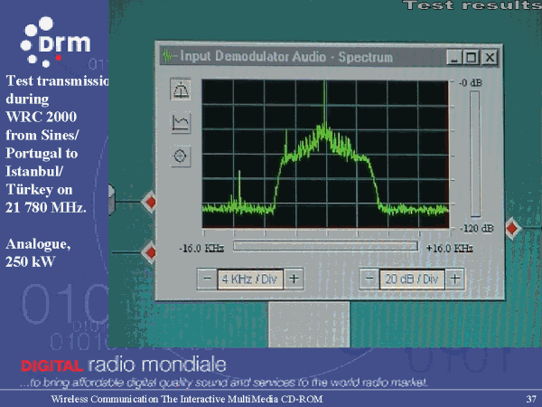Maximize the Input Demodulator Audio Spectrum window
Viewport: 542px width, 407px height.
[x=472, y=57]
